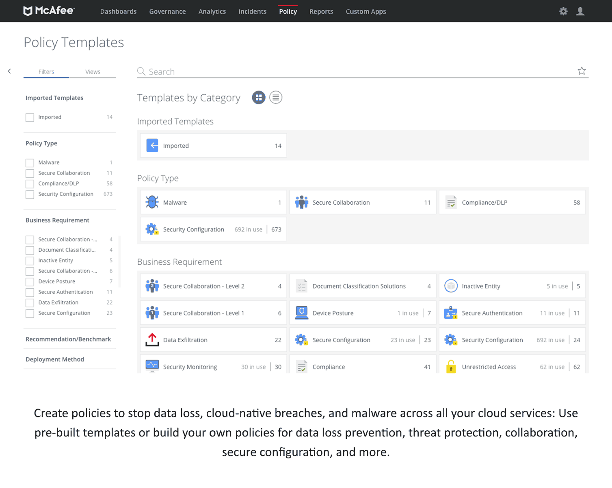Click Document Classification Solutions icon
Viewport: 612px width, 488px height.
[302, 286]
